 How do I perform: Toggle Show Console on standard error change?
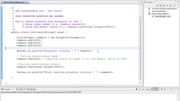157,89
